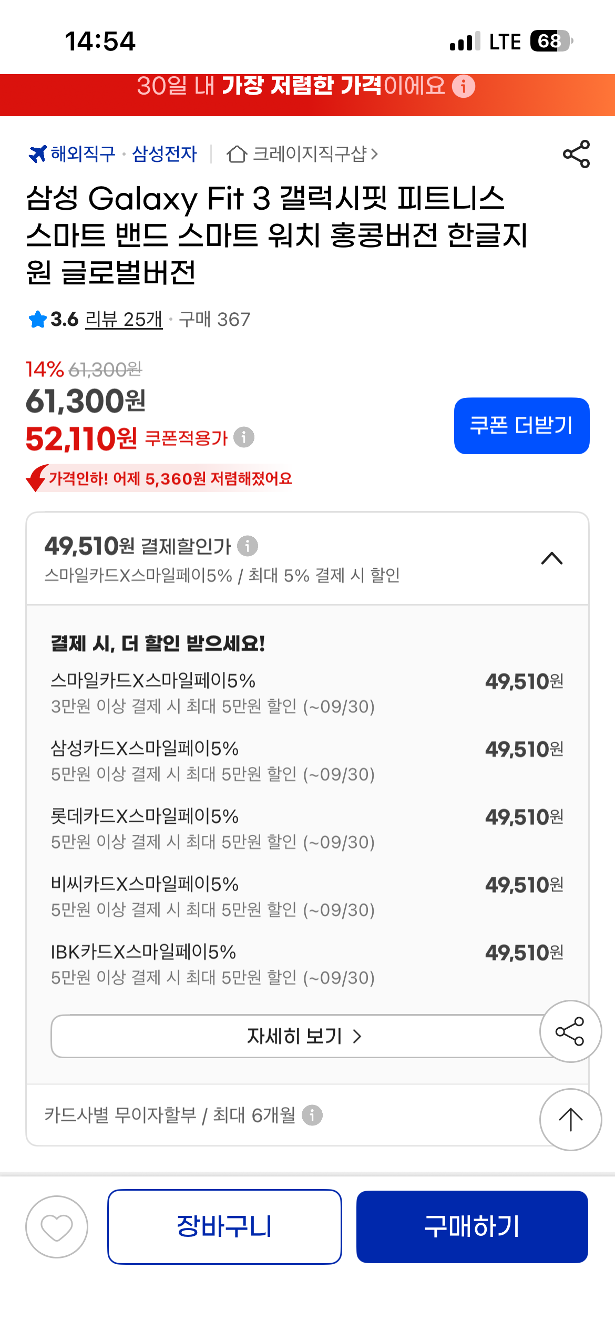Add item to 장바구니

[224, 1227]
